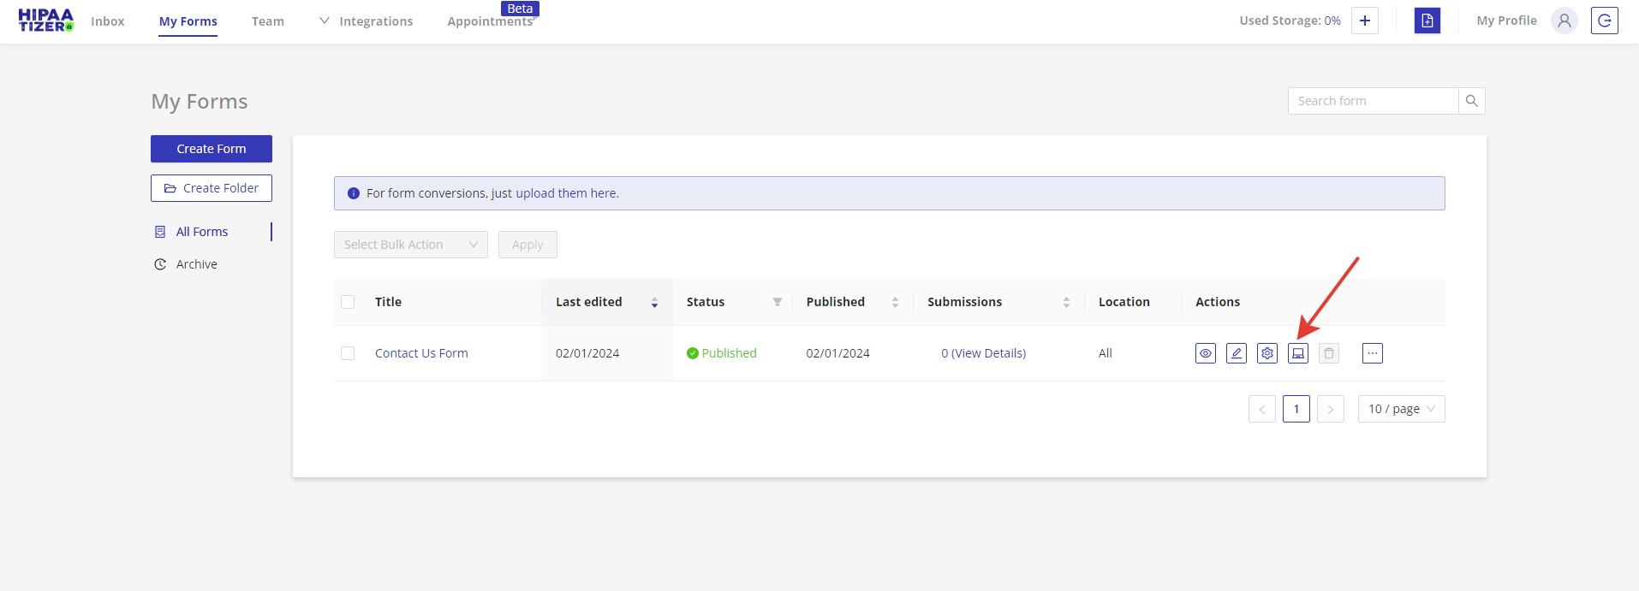Click the plus icon next to Used Storage
This screenshot has width=1639, height=591.
[1364, 21]
